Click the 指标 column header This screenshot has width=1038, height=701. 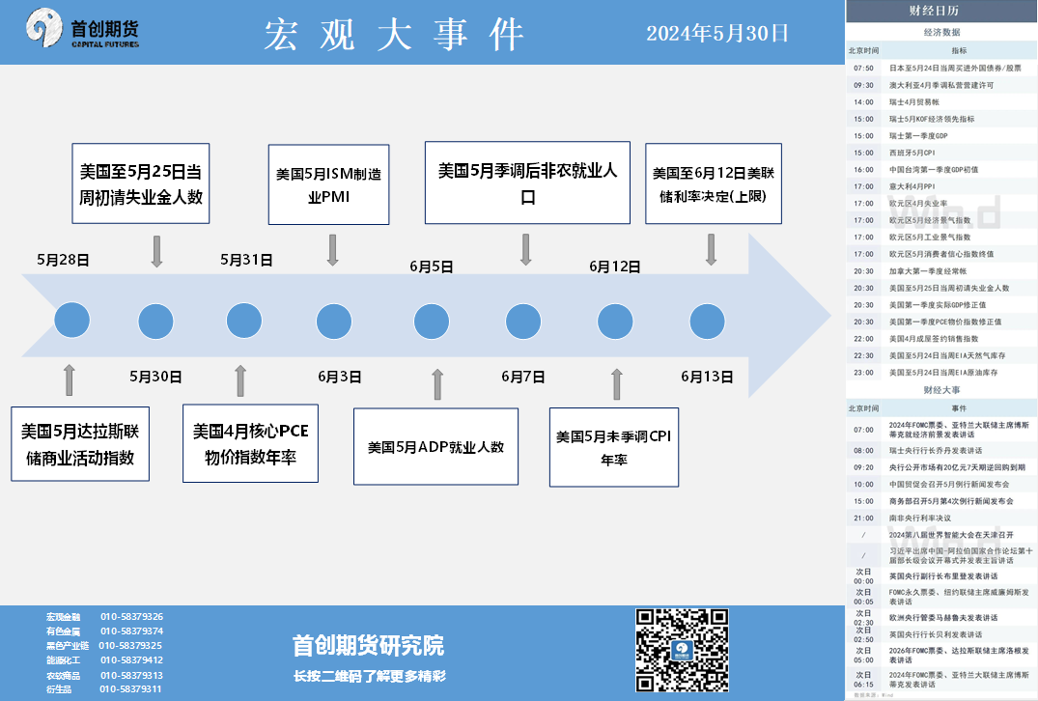pos(959,50)
